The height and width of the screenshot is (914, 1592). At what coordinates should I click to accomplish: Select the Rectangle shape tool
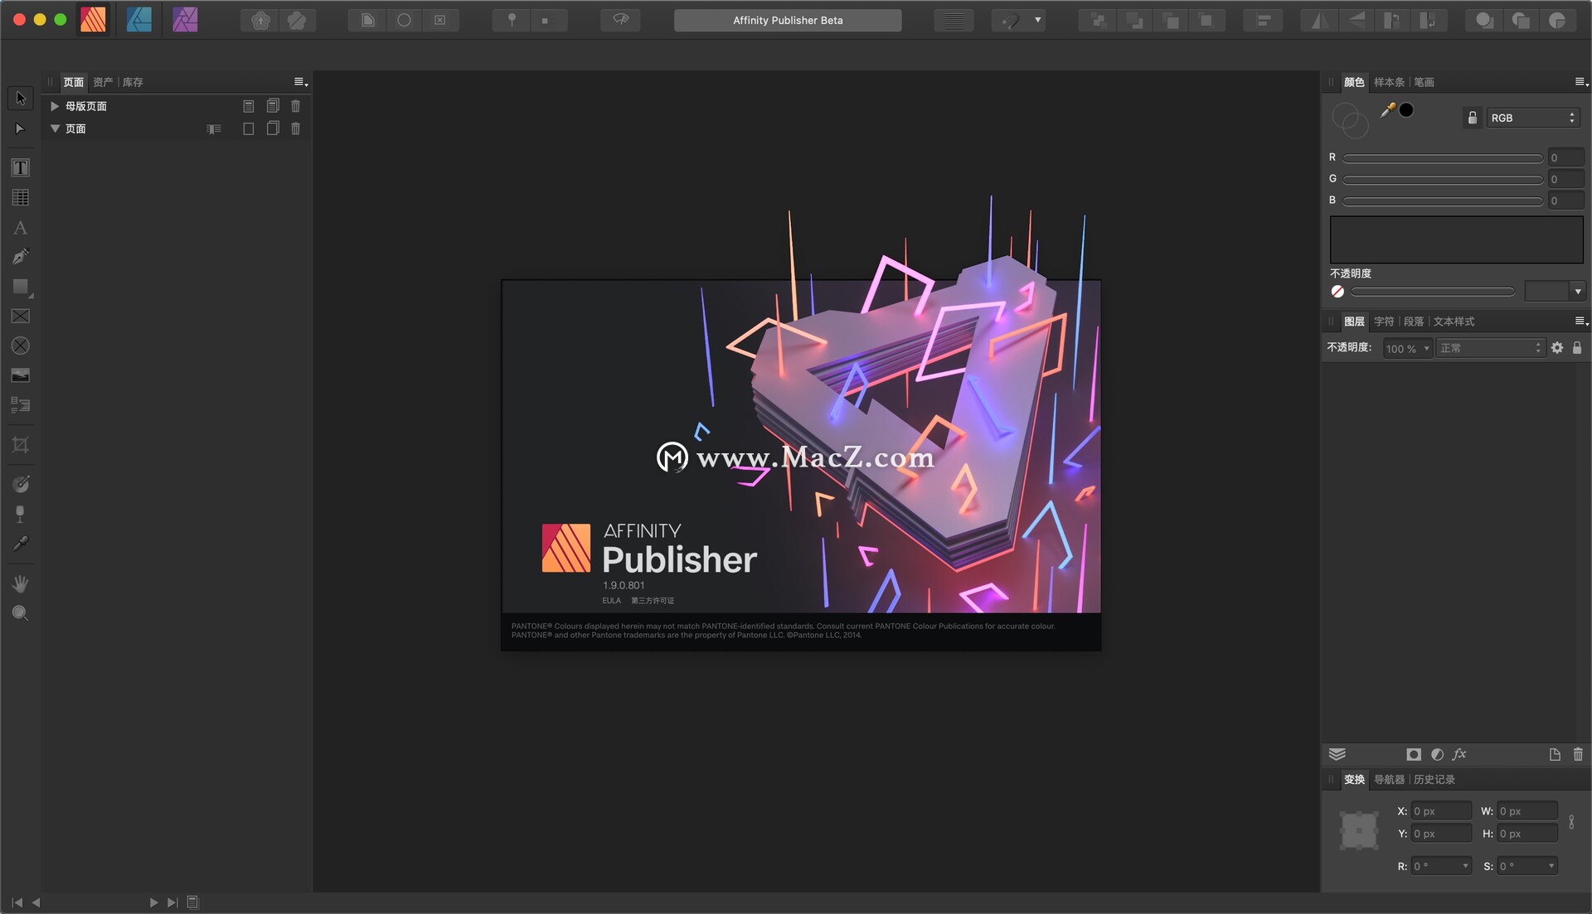tap(21, 287)
